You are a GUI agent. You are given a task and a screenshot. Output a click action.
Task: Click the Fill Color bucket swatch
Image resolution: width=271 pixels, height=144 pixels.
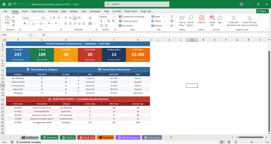pos(49,23)
